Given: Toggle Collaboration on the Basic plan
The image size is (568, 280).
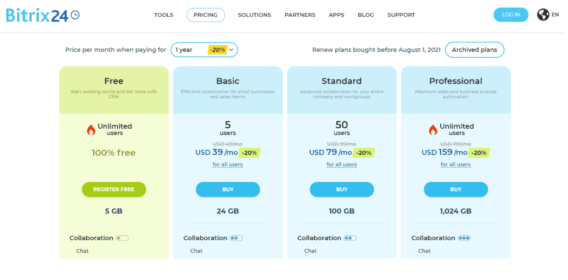Looking at the screenshot, I should click(x=236, y=238).
